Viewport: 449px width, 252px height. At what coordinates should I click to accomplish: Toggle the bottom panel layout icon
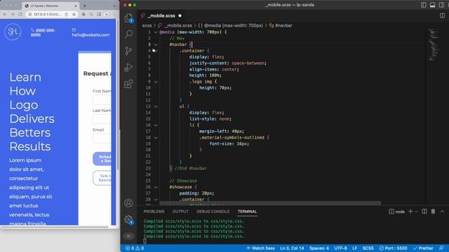pos(433,5)
